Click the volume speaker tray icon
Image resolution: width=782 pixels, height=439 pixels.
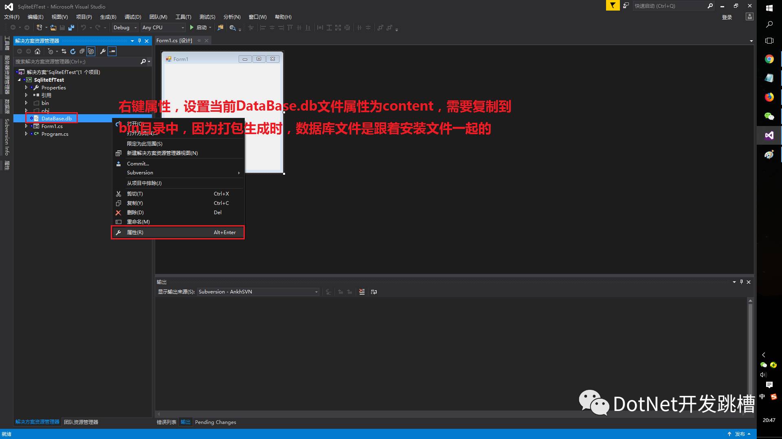[763, 375]
